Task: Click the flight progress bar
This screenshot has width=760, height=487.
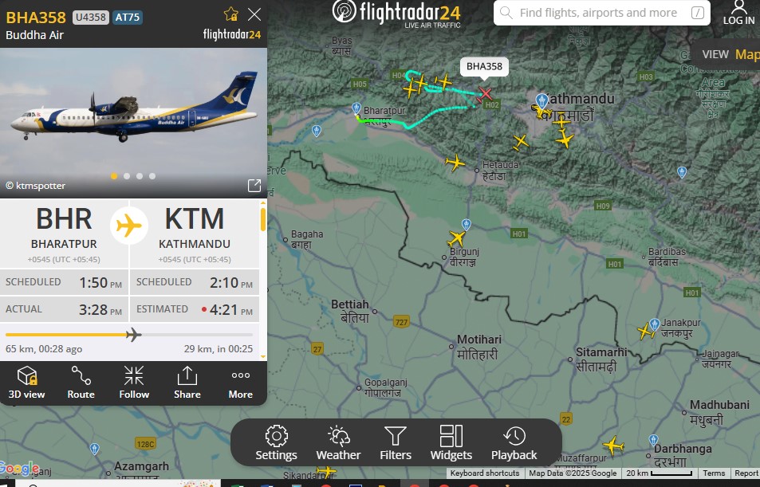Action: [x=129, y=334]
